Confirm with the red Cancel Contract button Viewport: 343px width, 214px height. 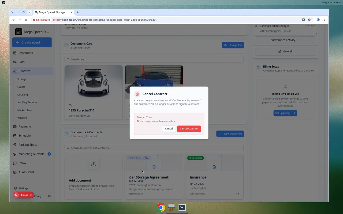pos(189,129)
